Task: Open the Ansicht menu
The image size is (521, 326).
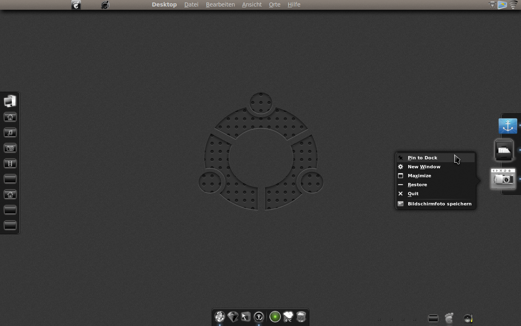Action: [x=252, y=4]
